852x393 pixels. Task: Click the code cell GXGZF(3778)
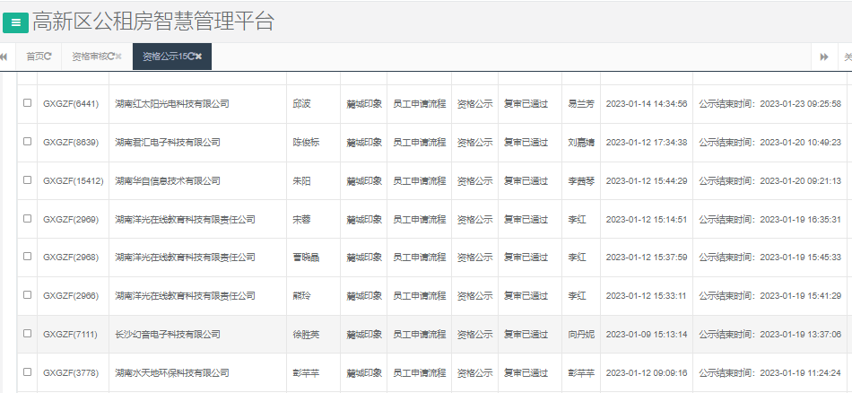coord(71,373)
